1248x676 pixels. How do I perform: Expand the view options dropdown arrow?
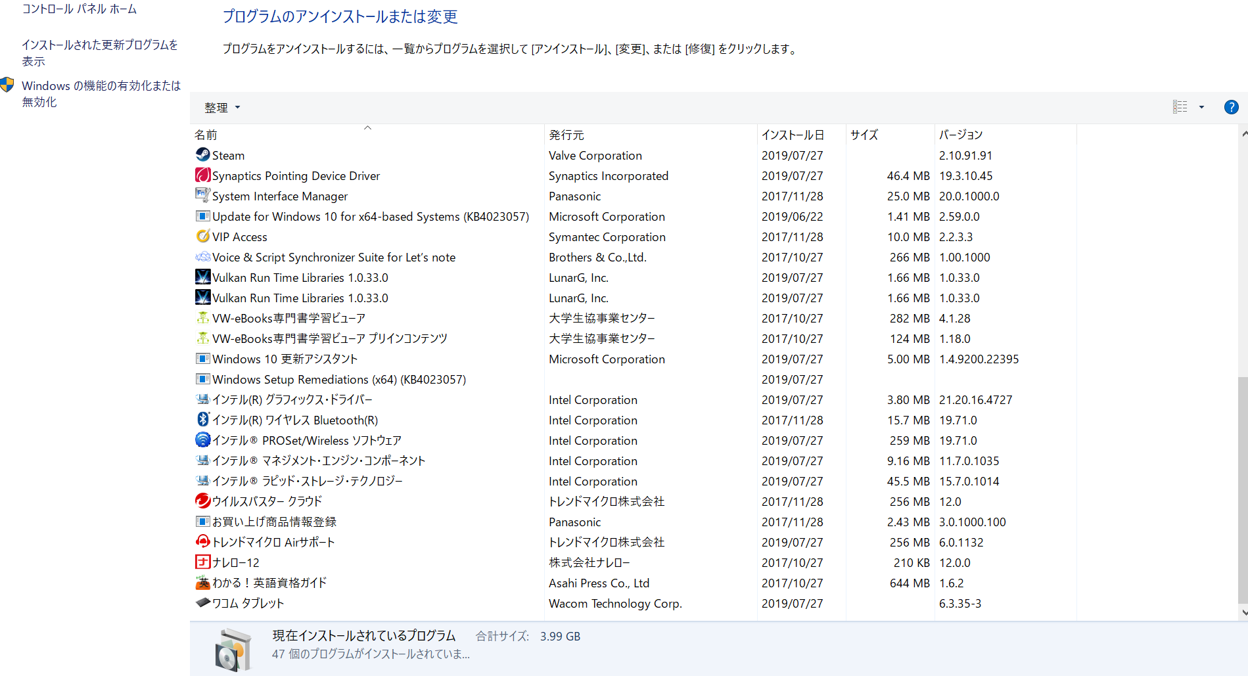click(1201, 107)
